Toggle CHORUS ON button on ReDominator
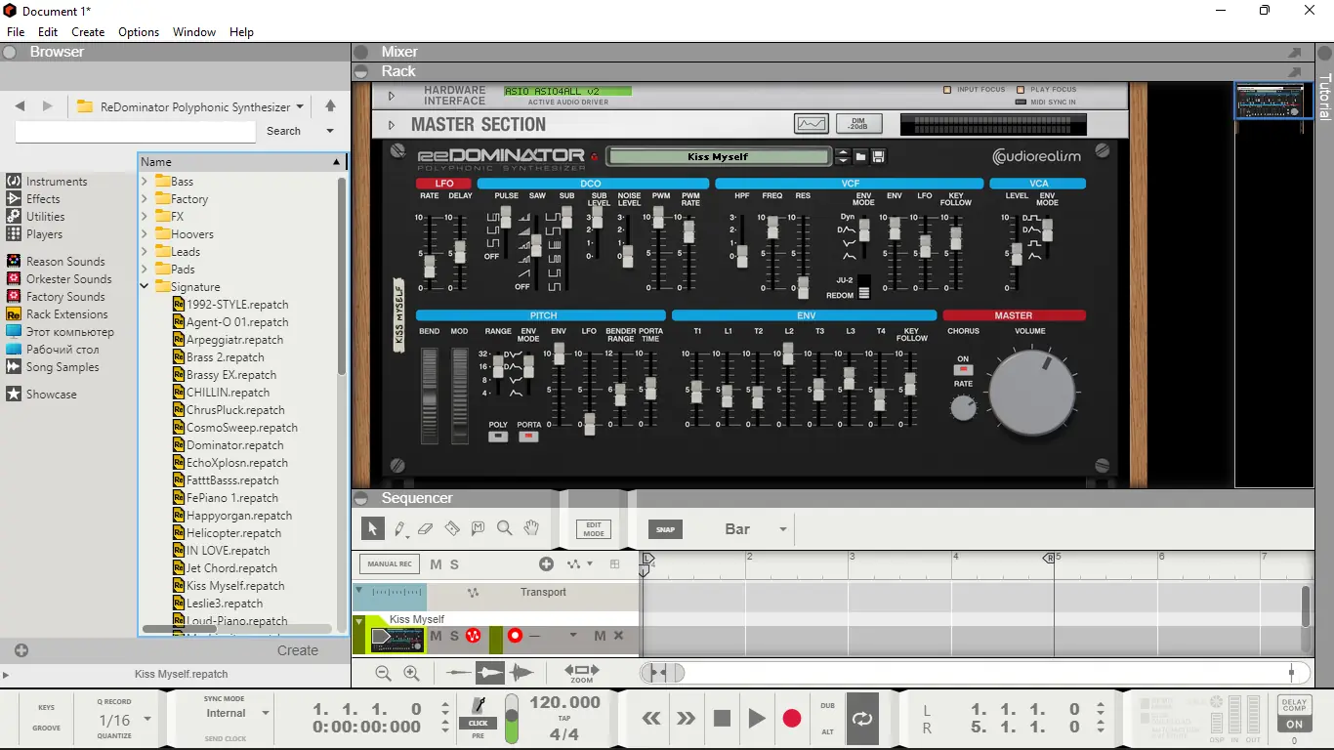This screenshot has height=750, width=1334. click(x=964, y=369)
